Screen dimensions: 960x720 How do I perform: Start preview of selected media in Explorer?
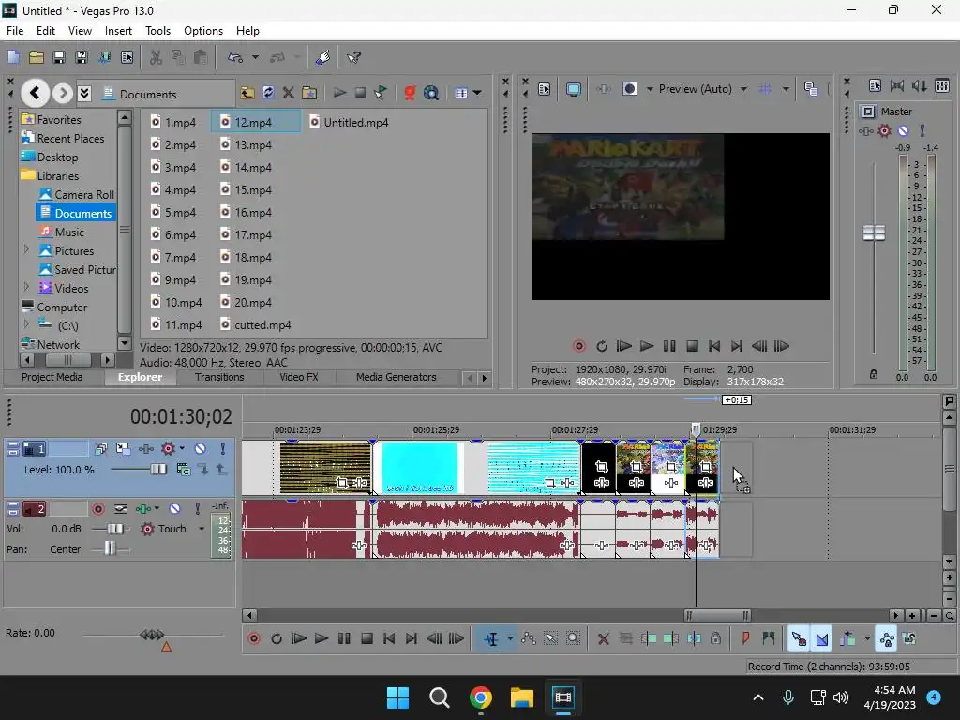(x=339, y=93)
